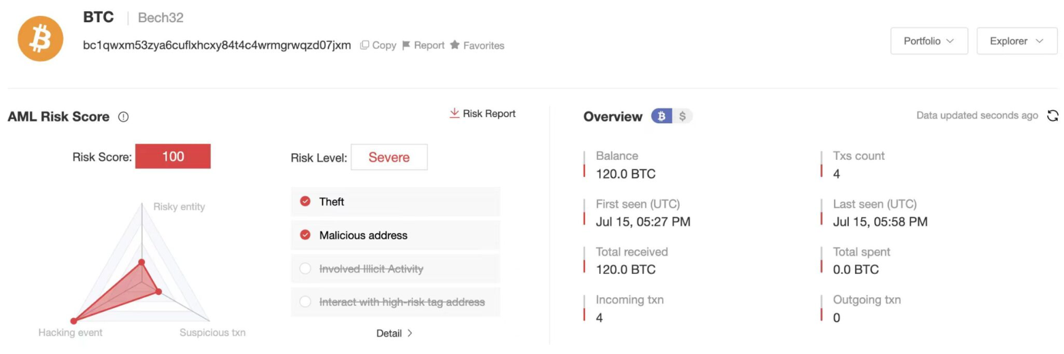Click the Report flag icon

[406, 45]
